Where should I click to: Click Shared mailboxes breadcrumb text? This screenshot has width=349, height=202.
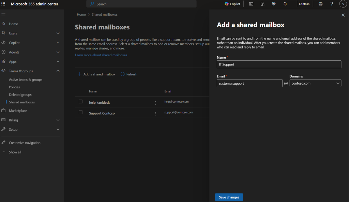[105, 14]
